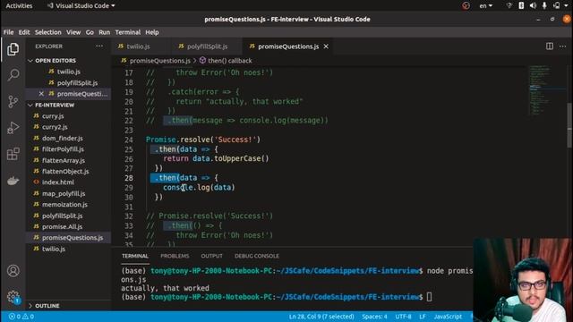The height and width of the screenshot is (322, 573).
Task: Open the Extensions view icon
Action: (13, 154)
